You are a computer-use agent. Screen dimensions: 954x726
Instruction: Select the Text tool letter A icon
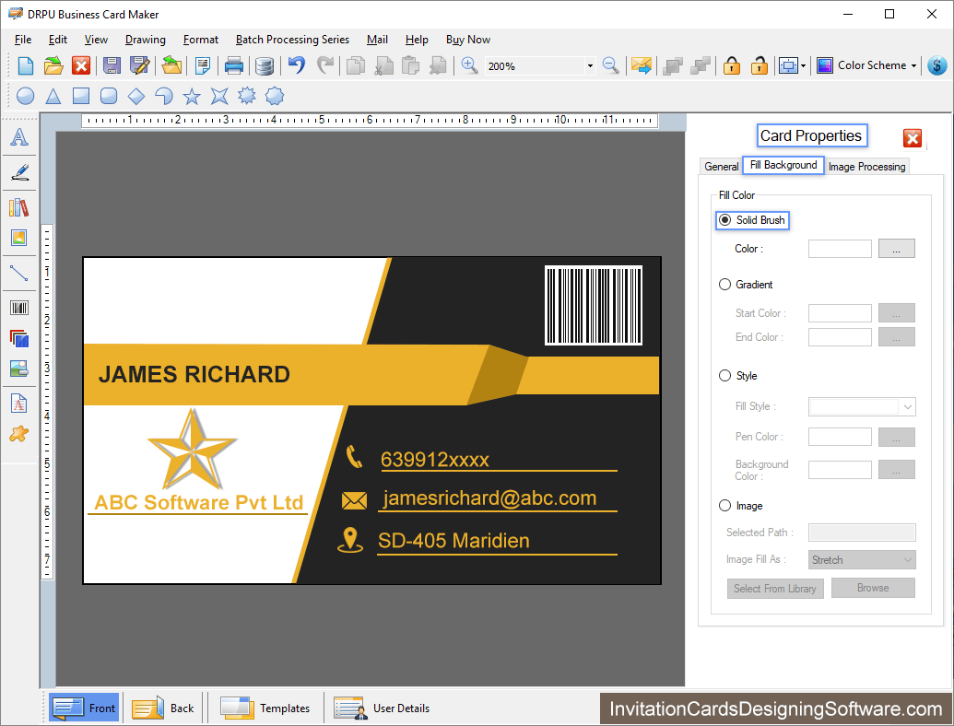tap(19, 137)
